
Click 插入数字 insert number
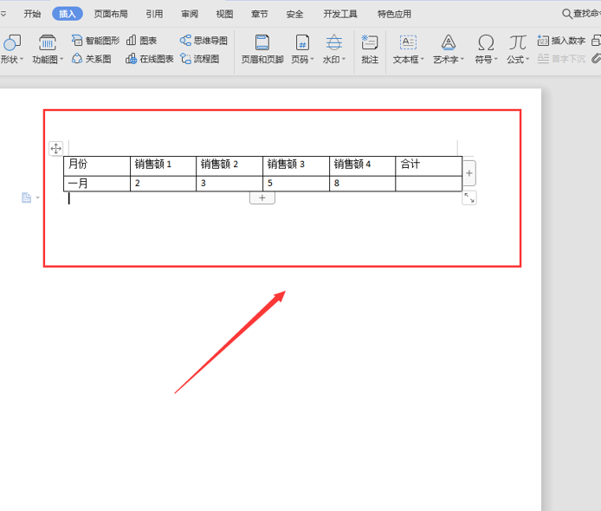click(561, 40)
